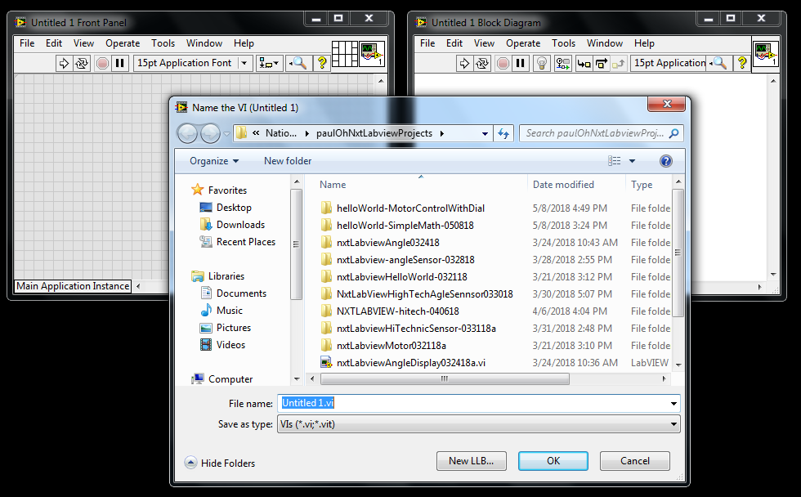Cancel the Name the VI dialog
The height and width of the screenshot is (497, 801).
(x=635, y=461)
